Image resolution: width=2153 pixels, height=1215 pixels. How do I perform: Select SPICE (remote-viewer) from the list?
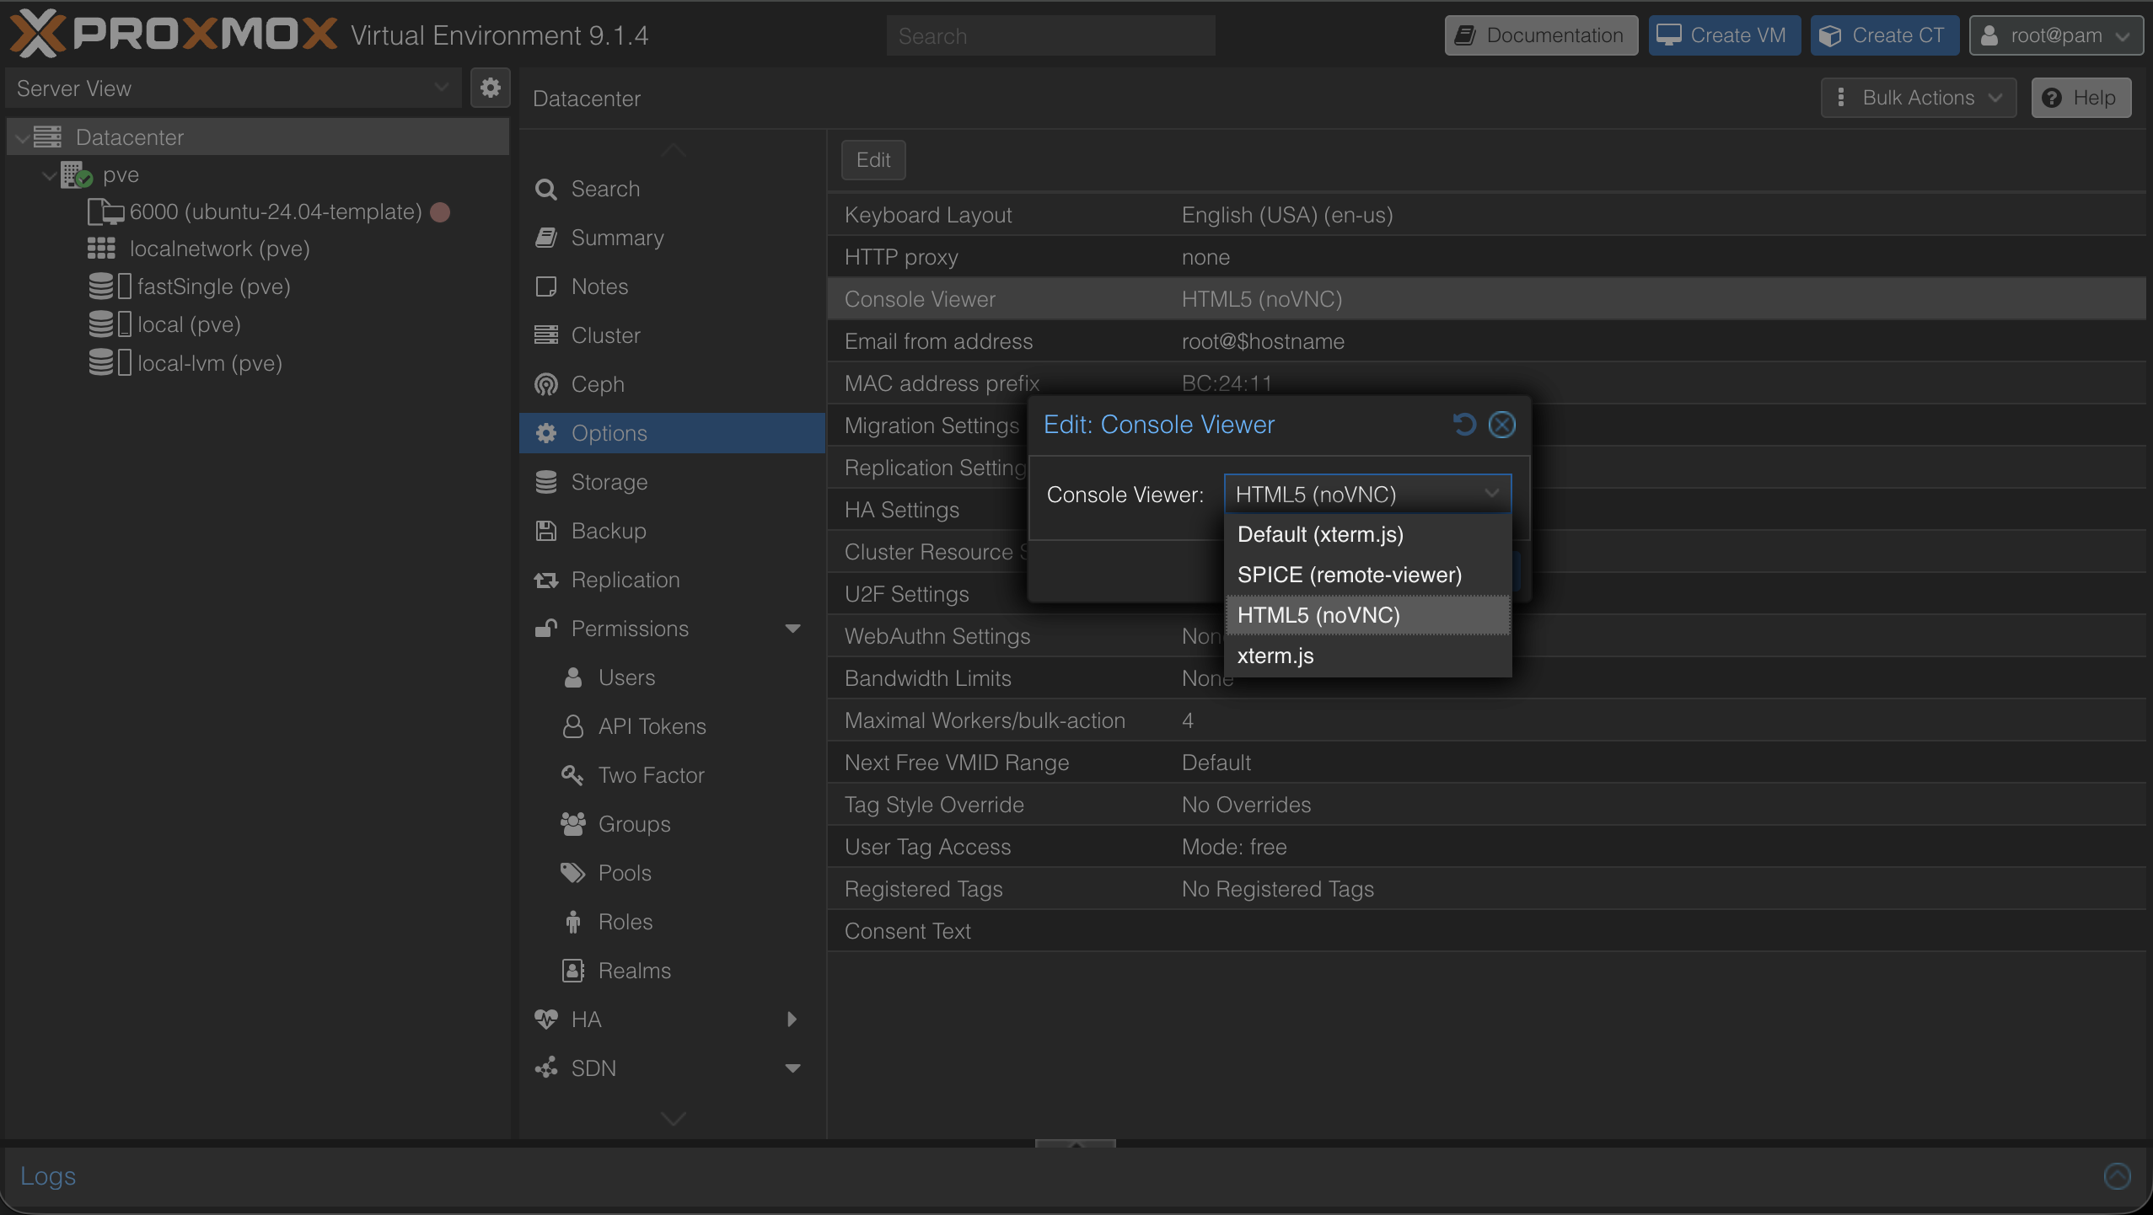pos(1349,574)
